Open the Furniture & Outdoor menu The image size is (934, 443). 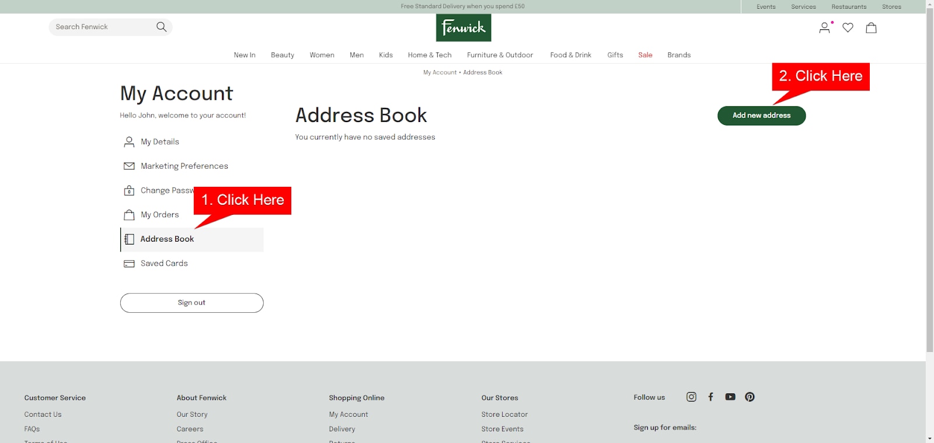point(500,55)
